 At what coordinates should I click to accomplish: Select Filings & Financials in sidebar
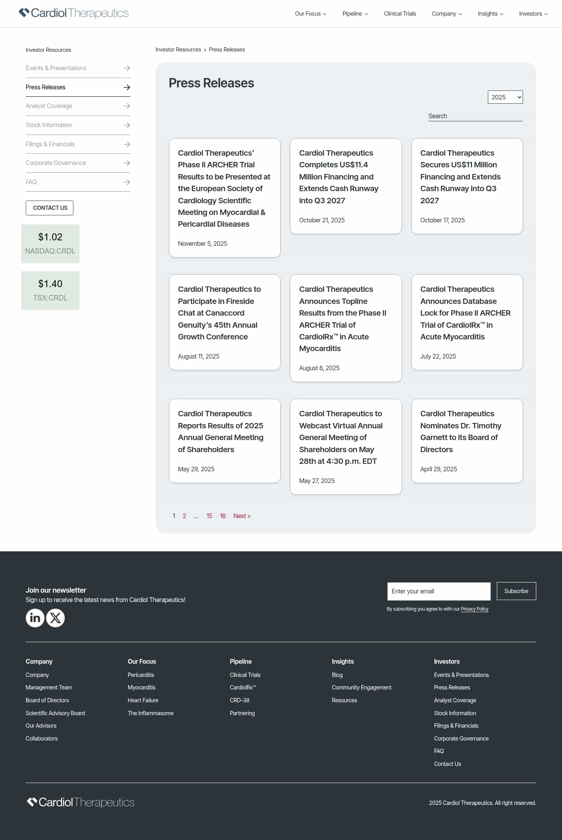click(50, 144)
